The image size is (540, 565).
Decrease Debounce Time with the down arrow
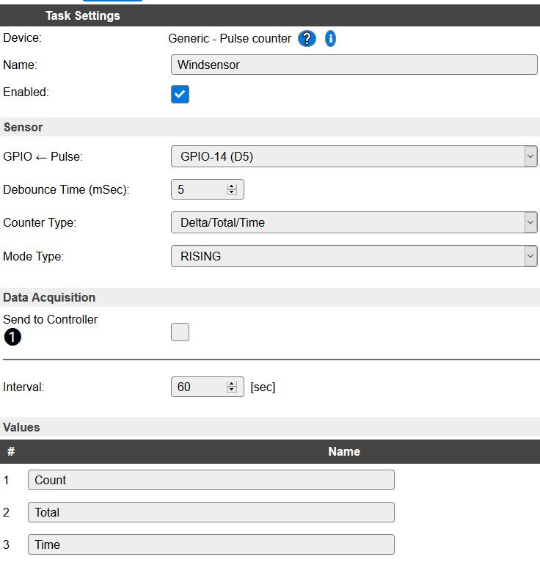click(x=232, y=193)
